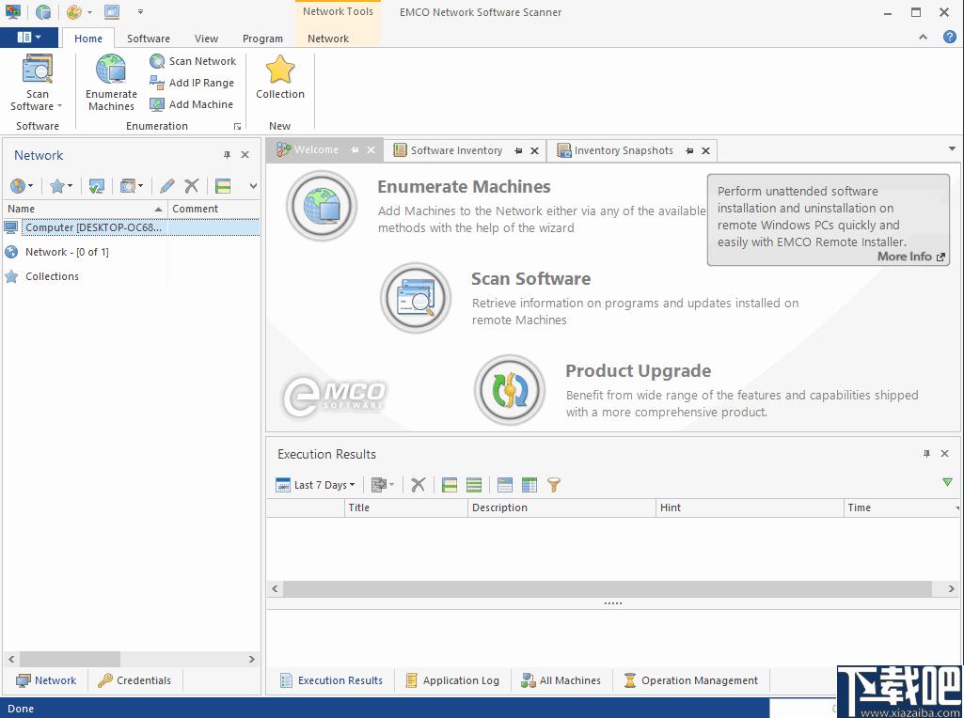Click the globe icon in title bar toolbar
The width and height of the screenshot is (964, 718).
43,11
